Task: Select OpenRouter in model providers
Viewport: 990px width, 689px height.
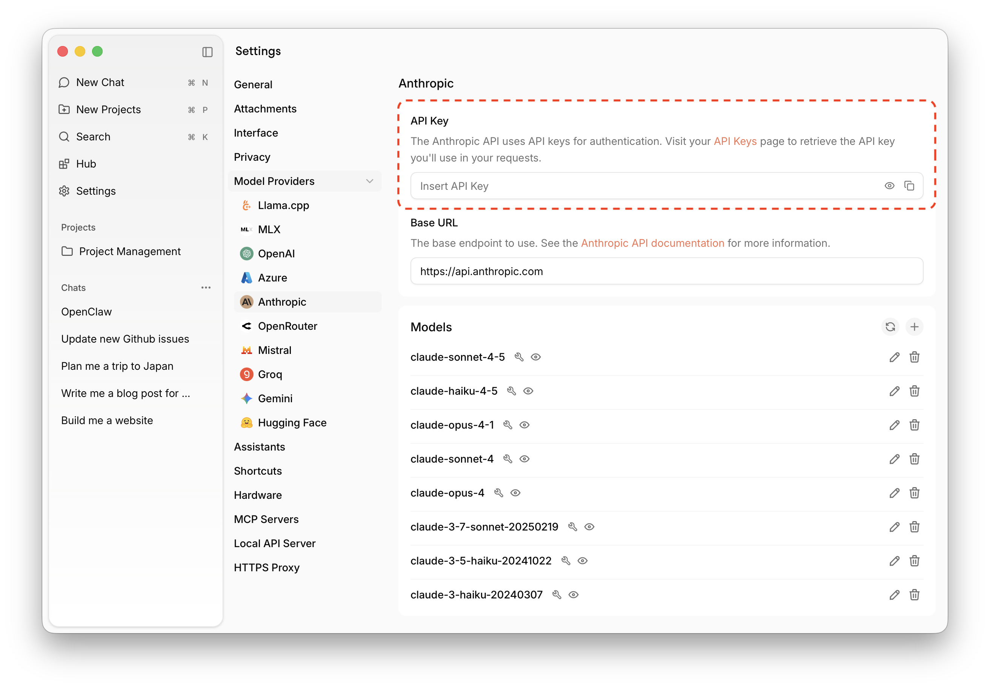Action: click(287, 326)
